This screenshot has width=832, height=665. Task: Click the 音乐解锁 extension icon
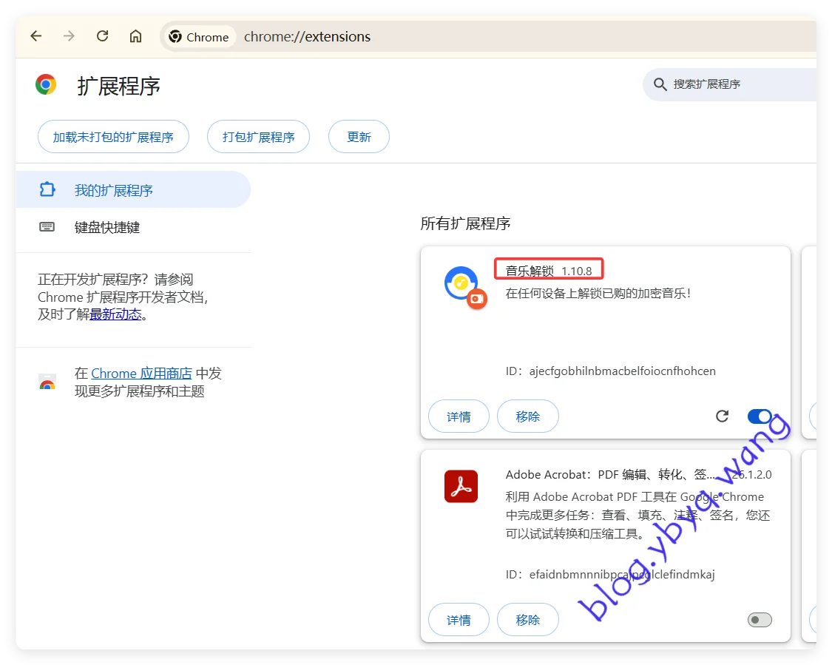(x=462, y=285)
